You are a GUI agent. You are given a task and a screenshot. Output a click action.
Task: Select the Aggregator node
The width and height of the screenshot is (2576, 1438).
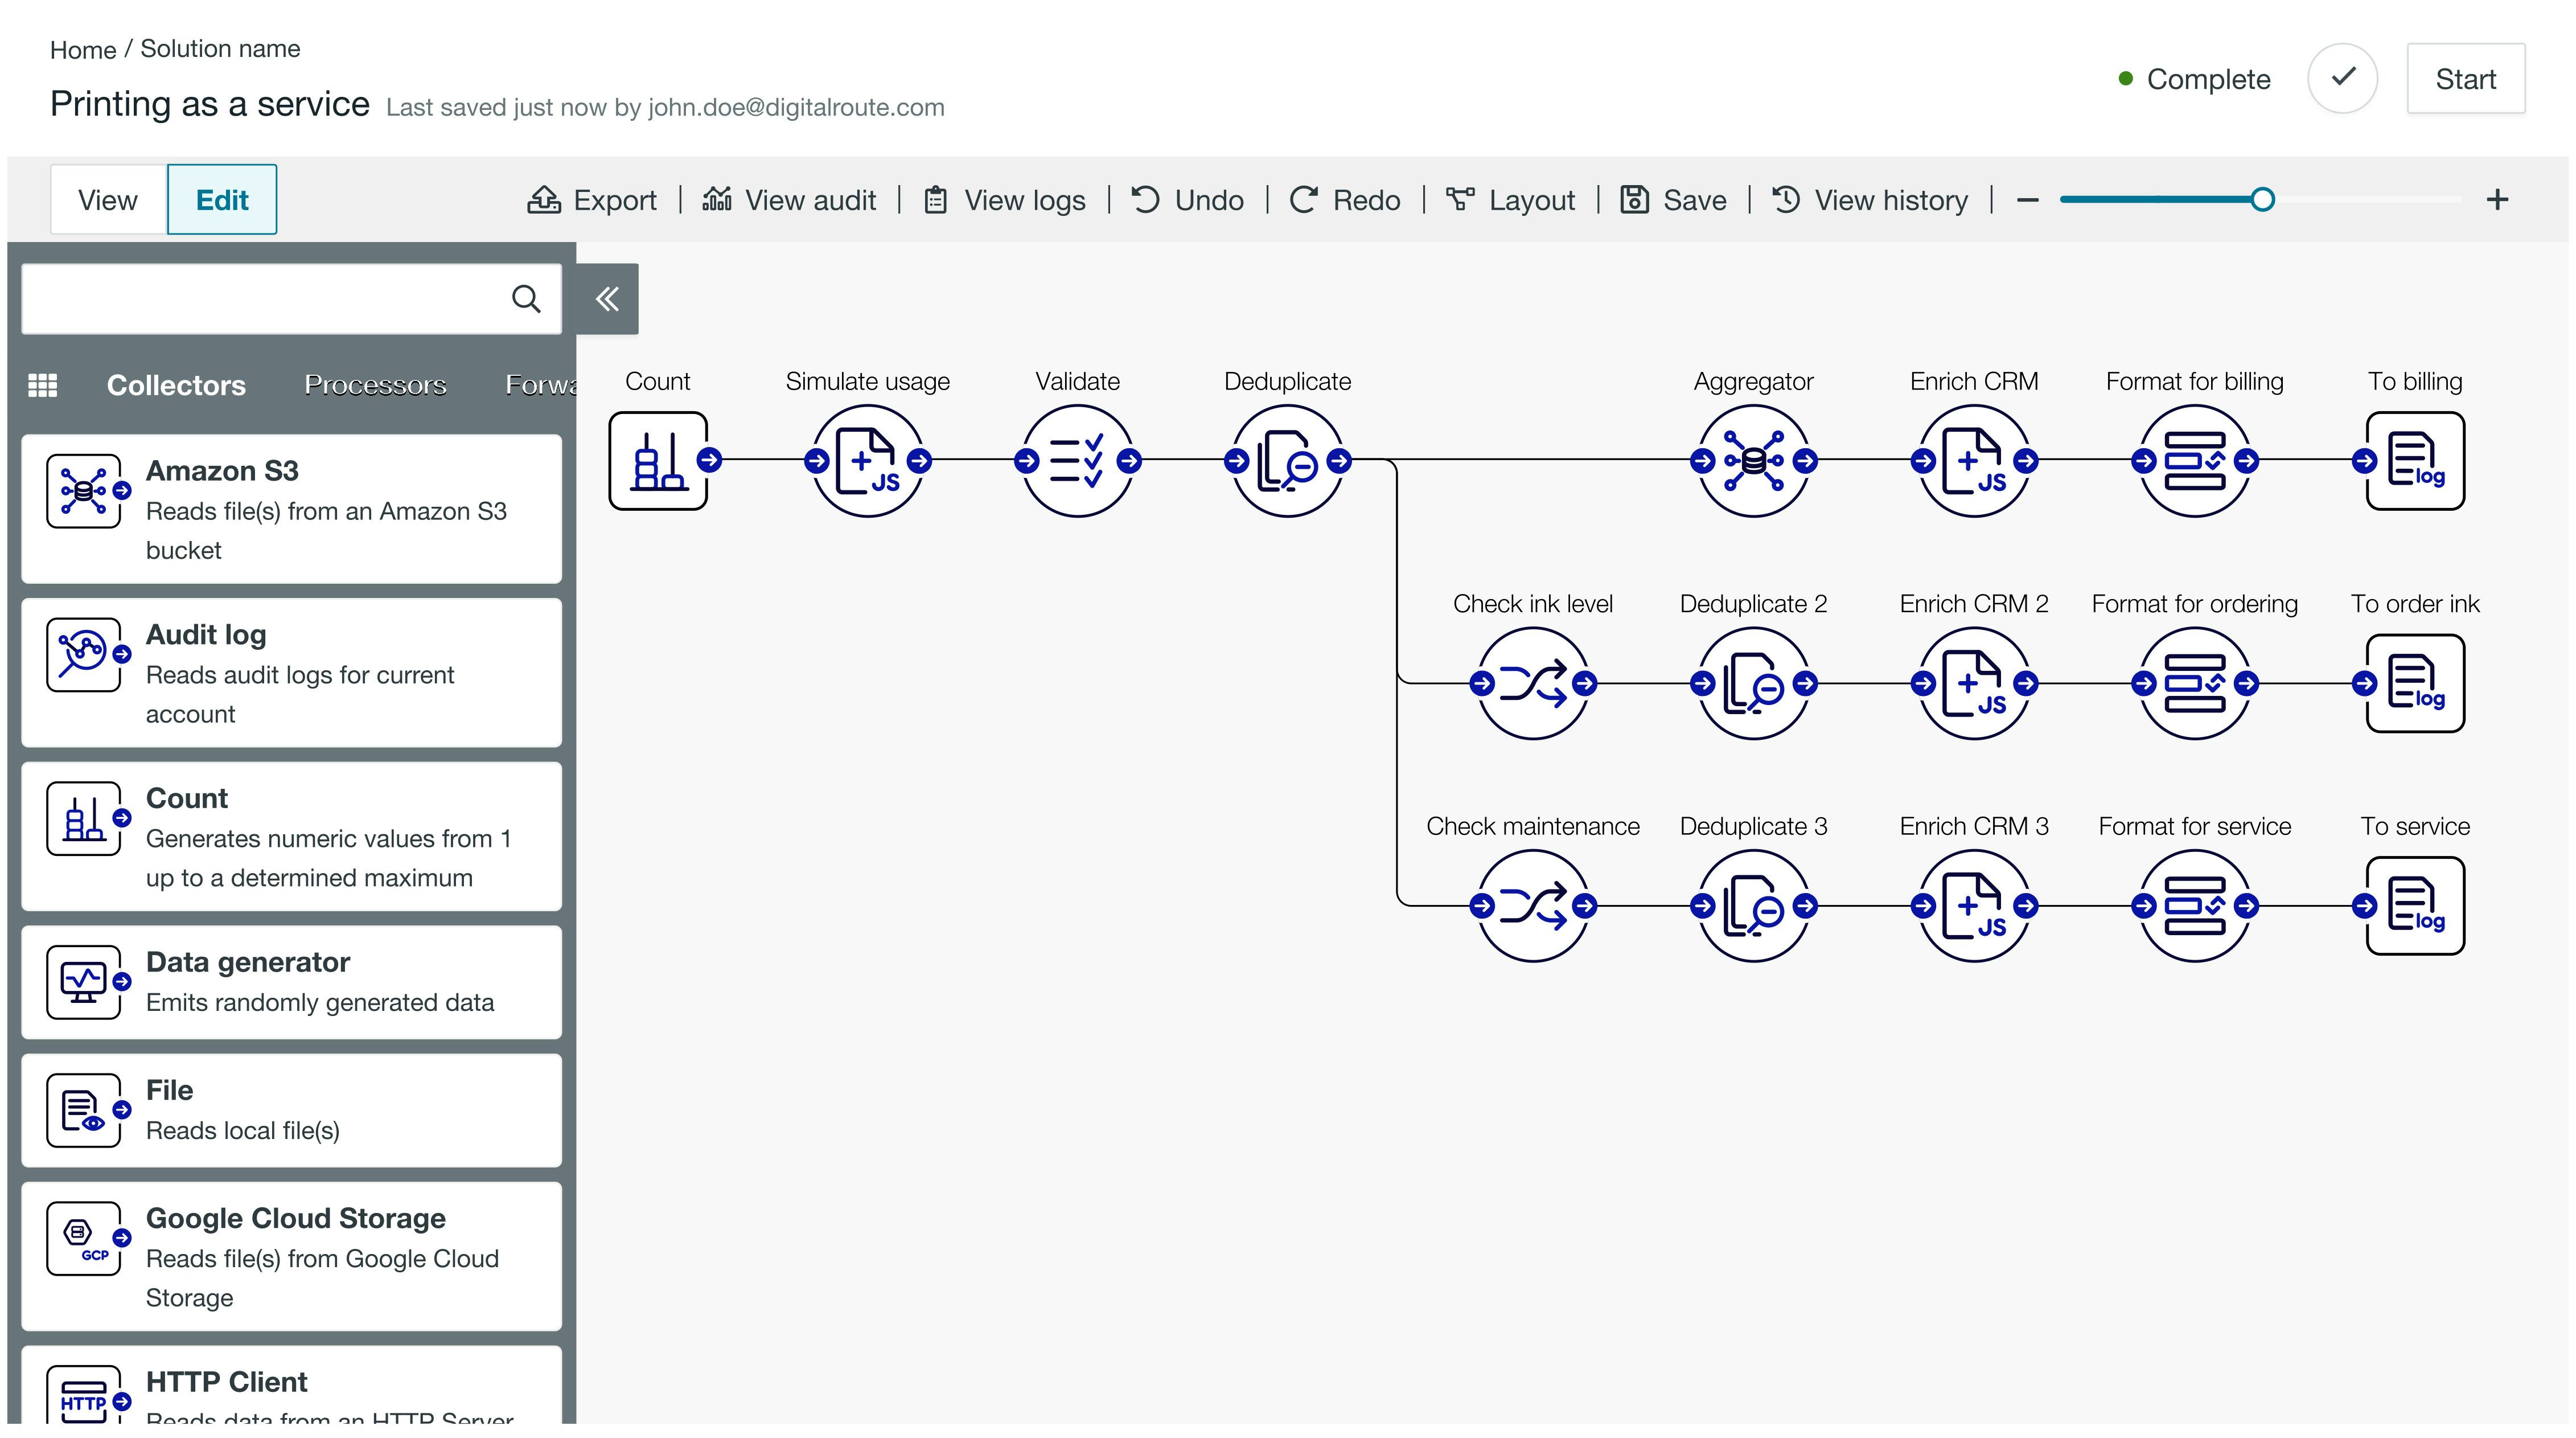tap(1754, 460)
